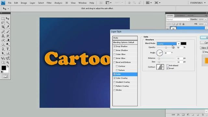This screenshot has width=208, height=117.
Task: Toggle the Drop Shadow checkbox
Action: click(114, 46)
